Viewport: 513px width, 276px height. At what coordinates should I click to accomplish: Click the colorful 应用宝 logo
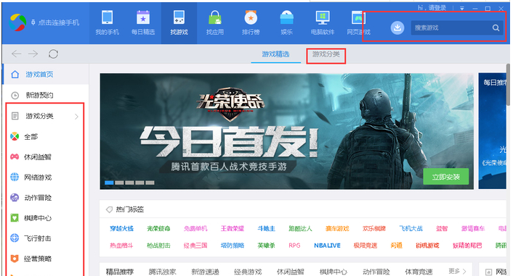[17, 22]
